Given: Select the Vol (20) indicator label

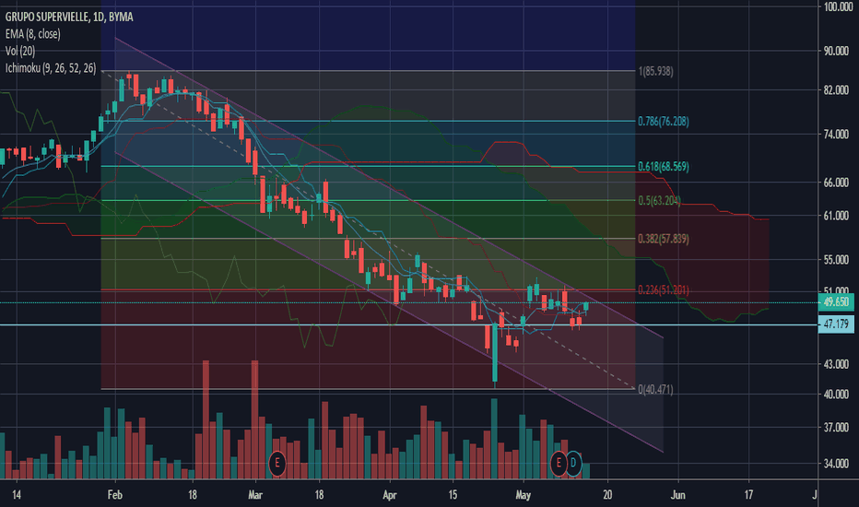Looking at the screenshot, I should 20,51.
